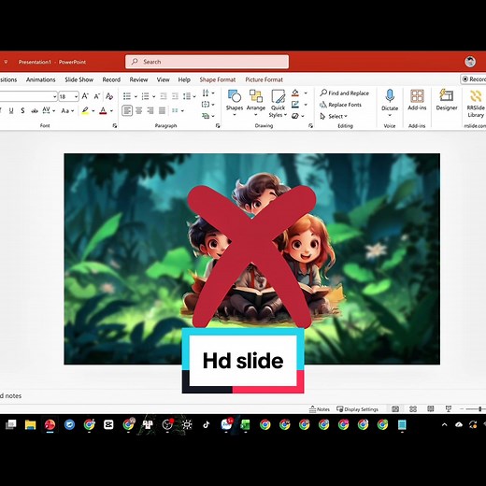Open File Explorer from the taskbar
Image resolution: width=486 pixels, height=486 pixels.
30,424
